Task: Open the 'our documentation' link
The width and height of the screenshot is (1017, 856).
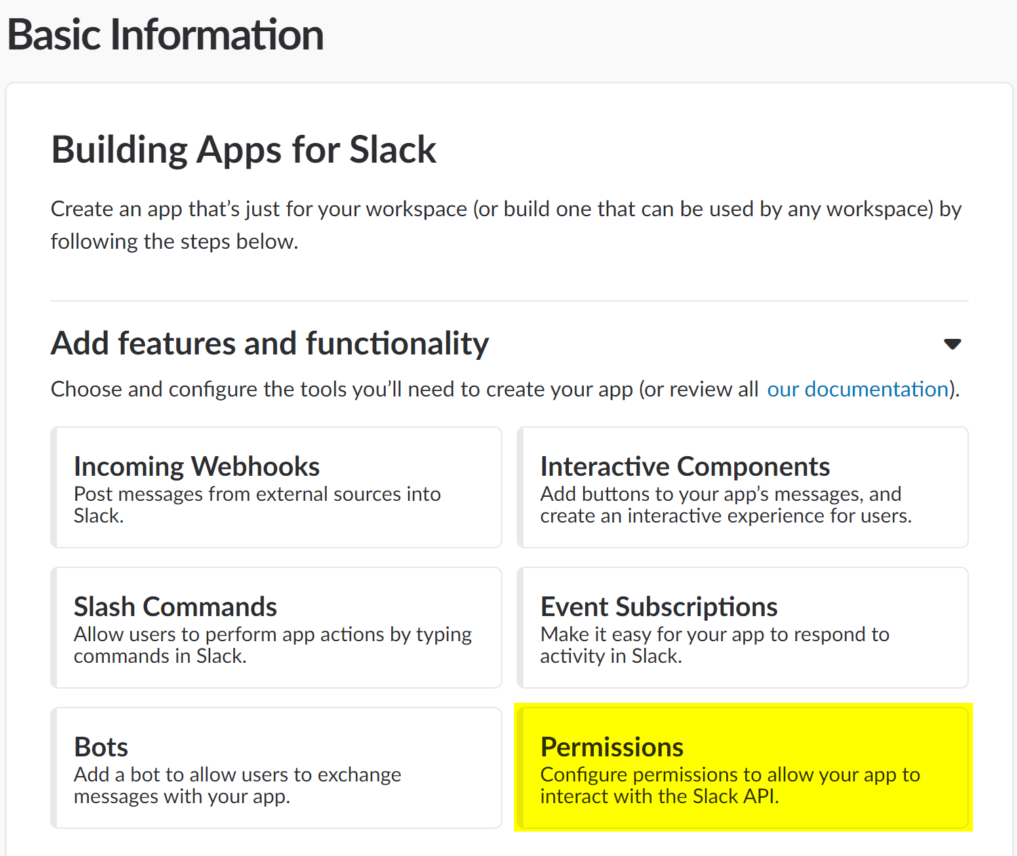Action: pos(857,389)
